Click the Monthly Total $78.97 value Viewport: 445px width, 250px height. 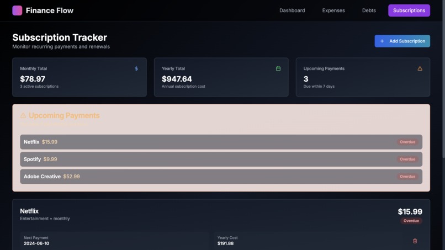[x=33, y=79]
